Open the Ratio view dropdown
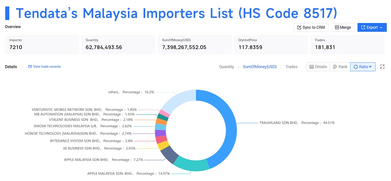This screenshot has width=391, height=181. click(x=363, y=67)
